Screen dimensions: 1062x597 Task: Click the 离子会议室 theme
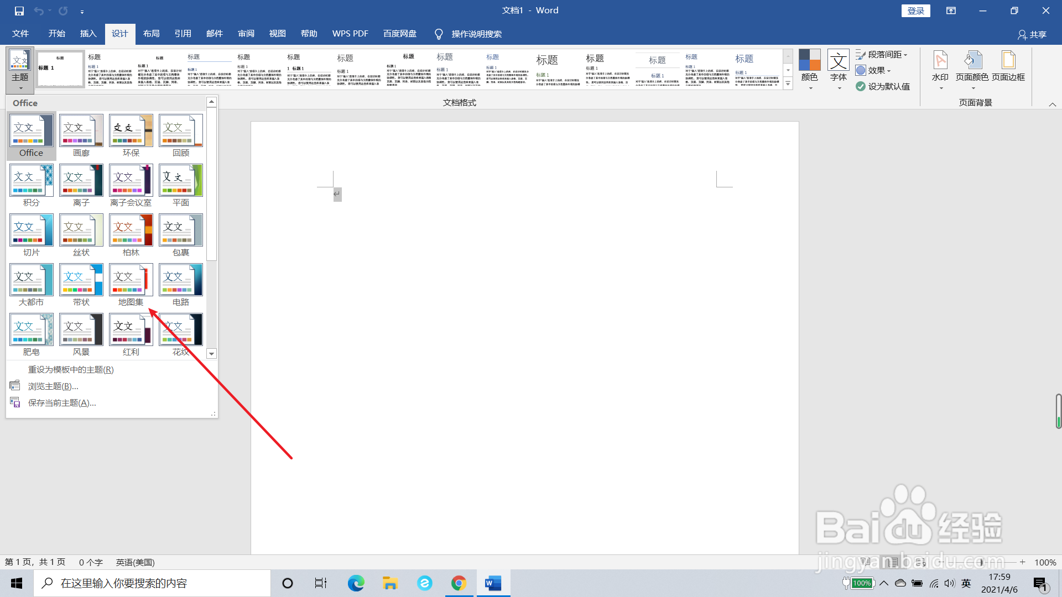131,181
